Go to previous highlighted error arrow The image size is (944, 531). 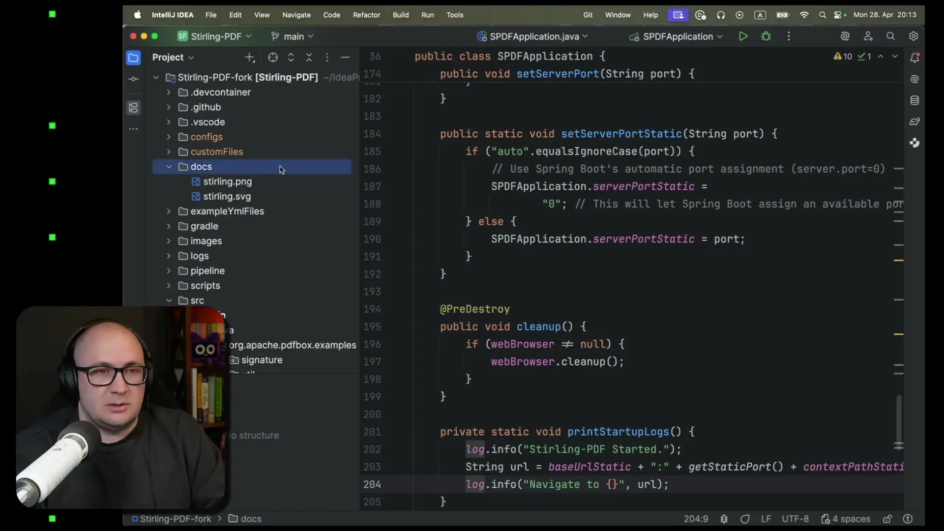click(881, 57)
